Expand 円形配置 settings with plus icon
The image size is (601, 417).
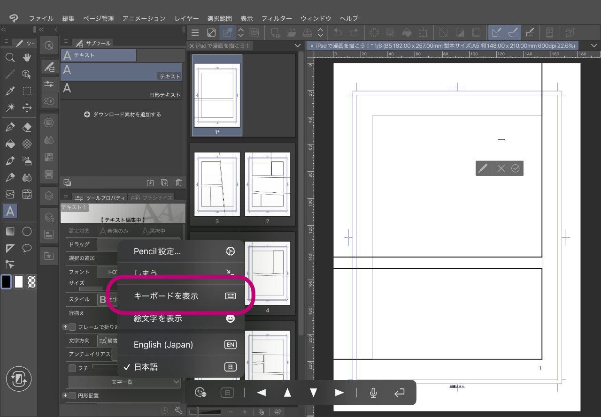point(65,395)
